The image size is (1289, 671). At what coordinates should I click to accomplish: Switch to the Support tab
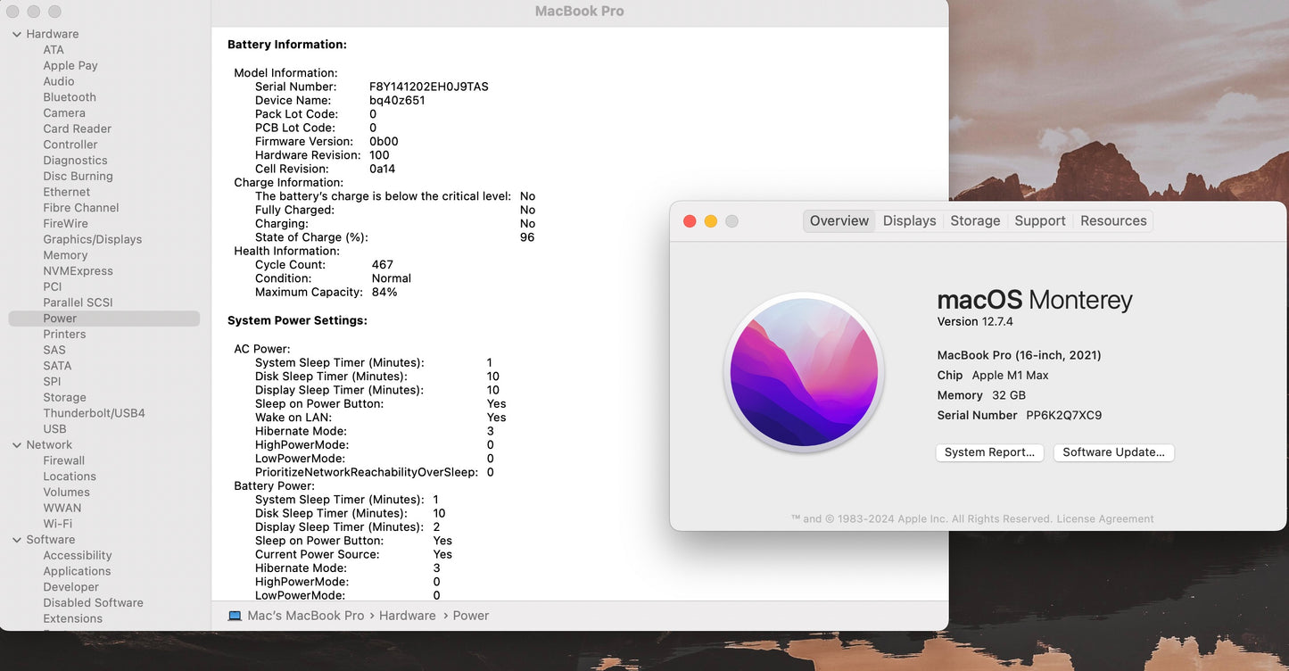coord(1039,220)
